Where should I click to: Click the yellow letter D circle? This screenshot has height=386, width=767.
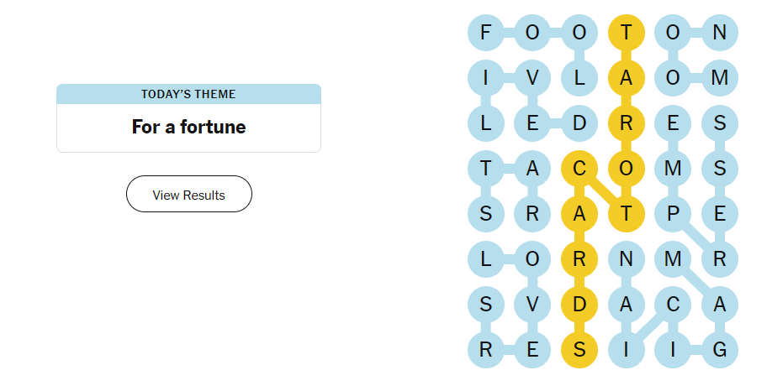(x=579, y=305)
